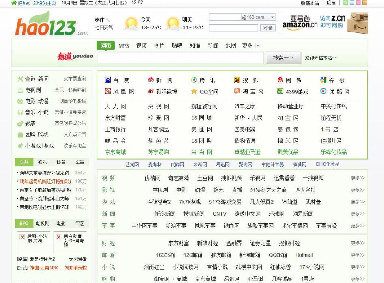This screenshot has height=283, width=384.
Task: Expand 更多>> in the 影视 row
Action: coord(357,190)
